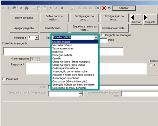Screen dimensions: 158x126
Task: Select 'Opinião' question type
Action: coord(75,58)
